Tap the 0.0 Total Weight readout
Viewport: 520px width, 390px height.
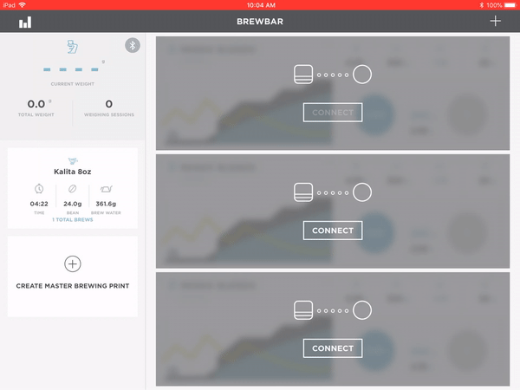coord(35,105)
